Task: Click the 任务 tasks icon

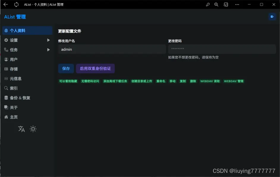Action: [6, 50]
